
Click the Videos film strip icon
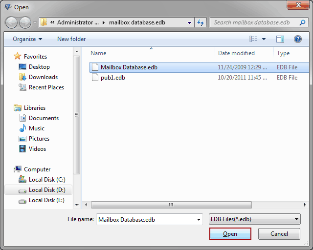[x=22, y=149]
